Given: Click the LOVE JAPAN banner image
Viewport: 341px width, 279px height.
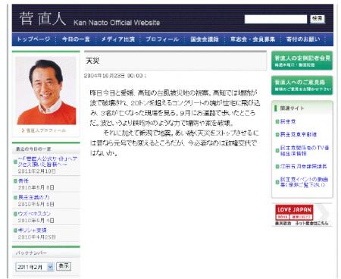Looking at the screenshot, I should pos(302,215).
